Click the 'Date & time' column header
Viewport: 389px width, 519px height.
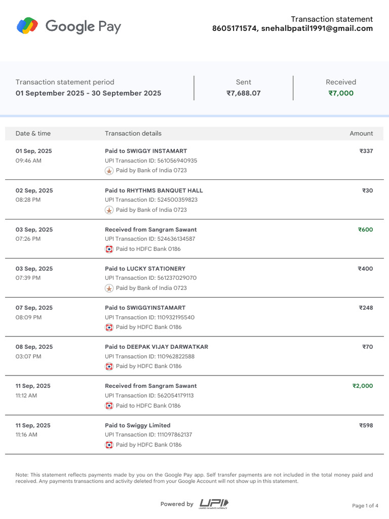coord(33,133)
